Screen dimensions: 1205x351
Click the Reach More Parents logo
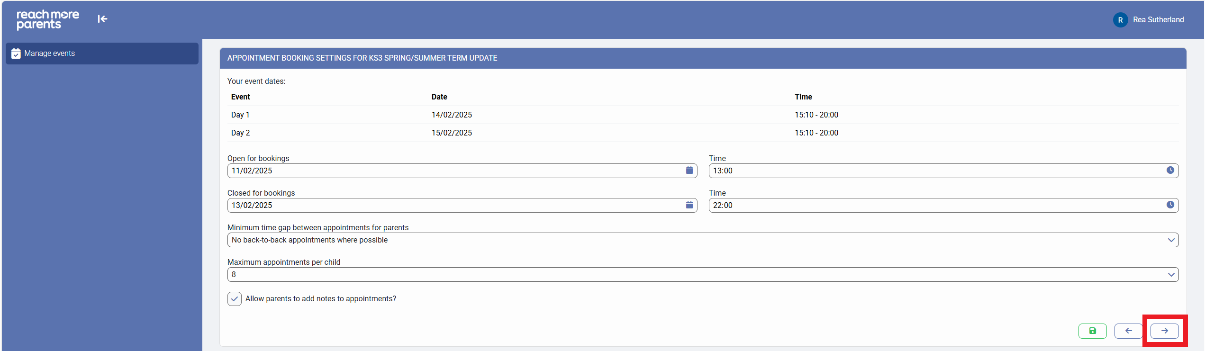(x=48, y=19)
